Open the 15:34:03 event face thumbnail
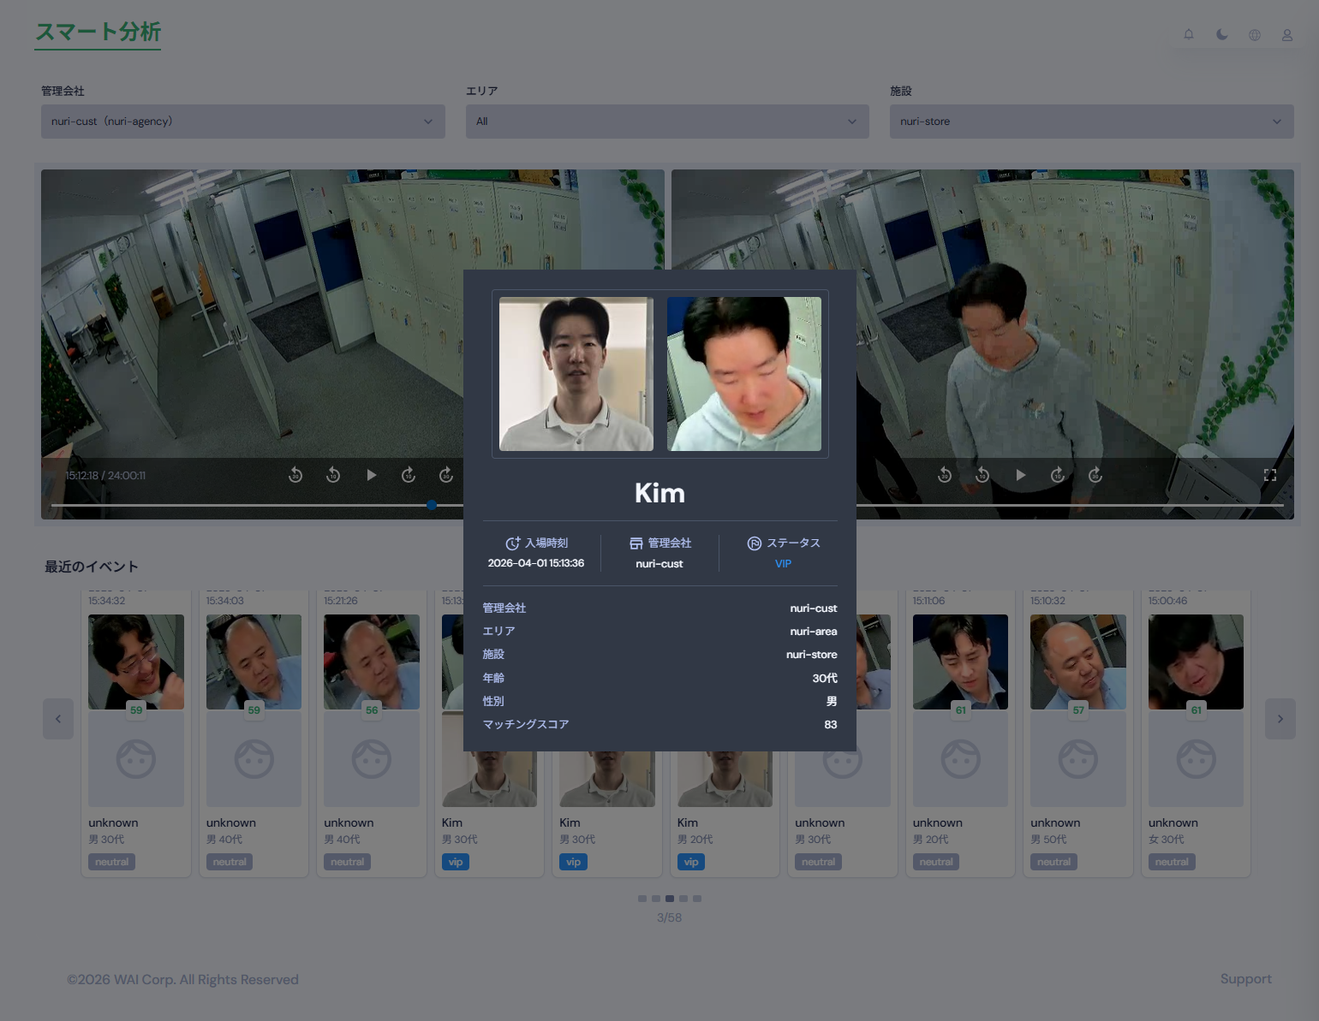 (254, 662)
